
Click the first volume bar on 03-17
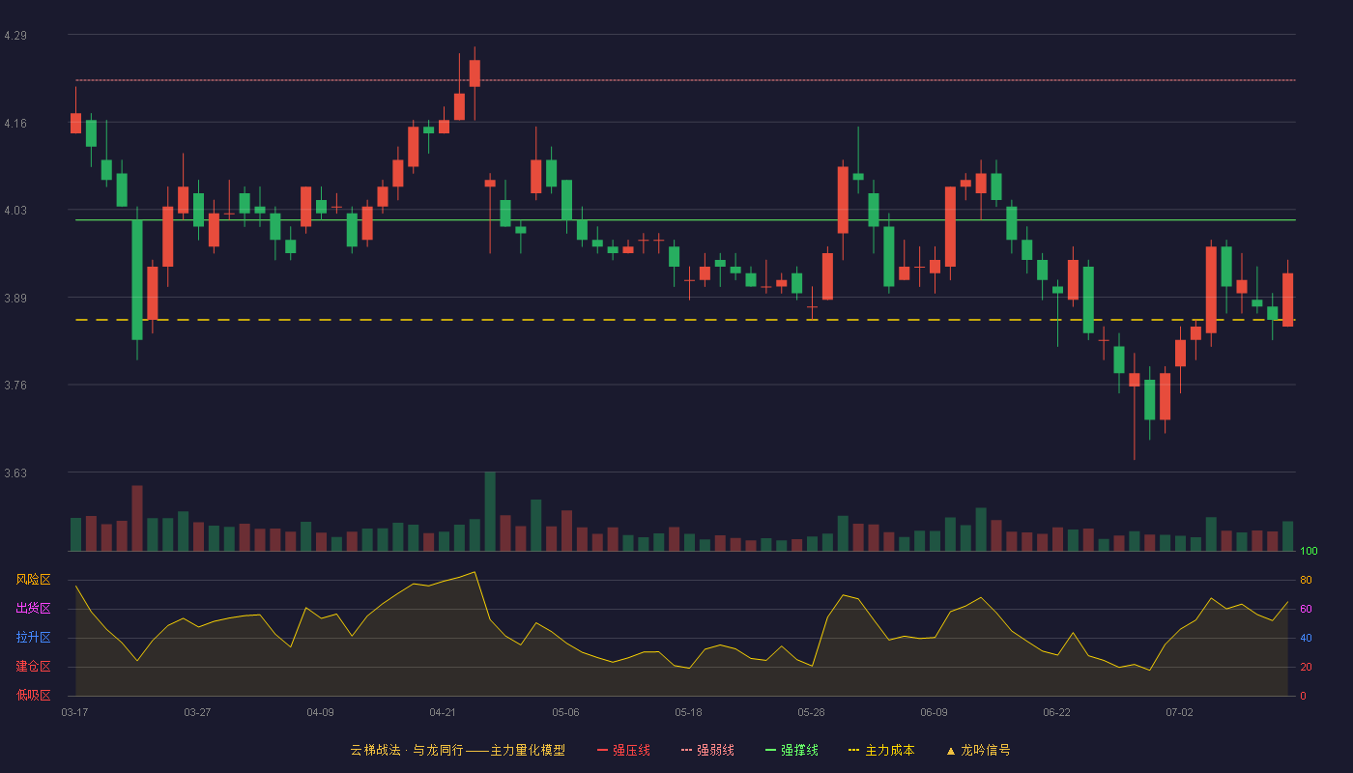click(75, 534)
